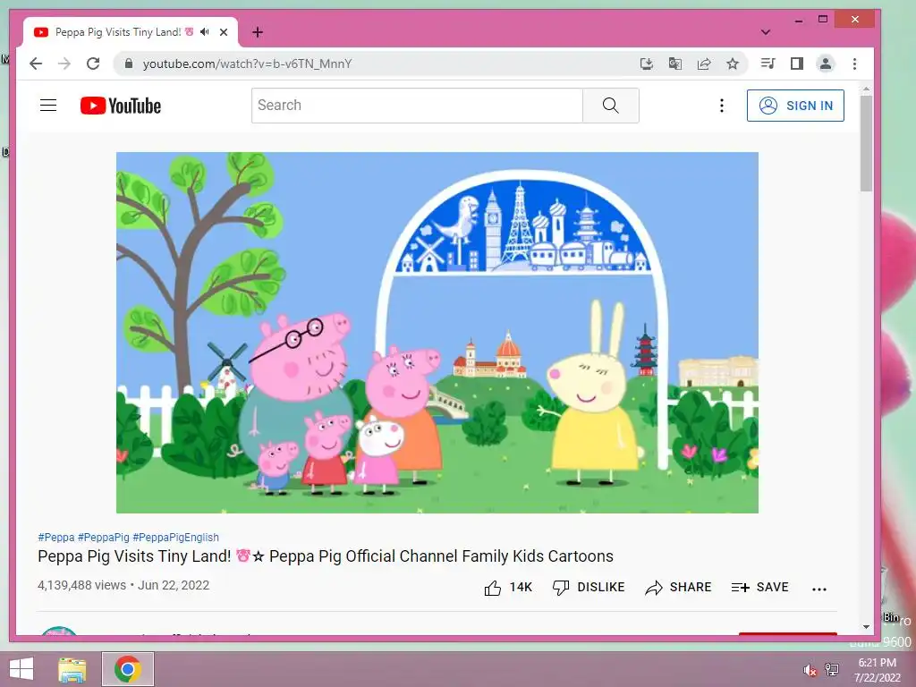Expand the tab search chevron
Viewport: 916px width, 687px height.
click(x=766, y=32)
